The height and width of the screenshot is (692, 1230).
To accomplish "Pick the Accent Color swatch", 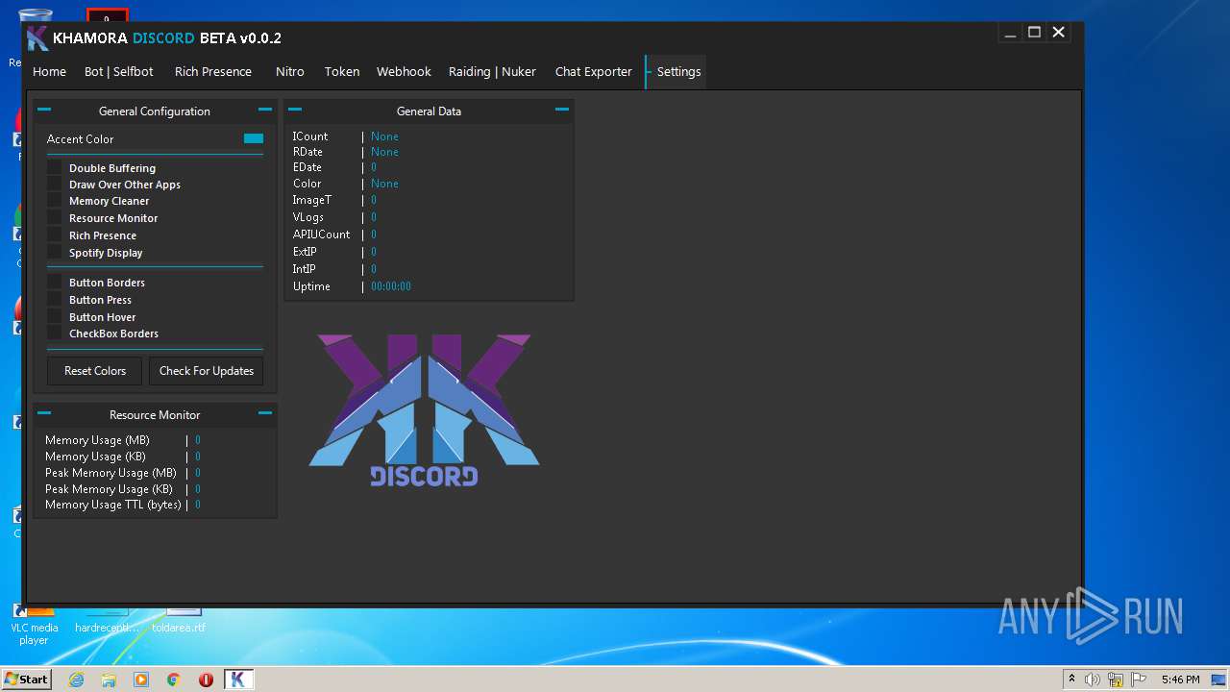I will [x=254, y=138].
